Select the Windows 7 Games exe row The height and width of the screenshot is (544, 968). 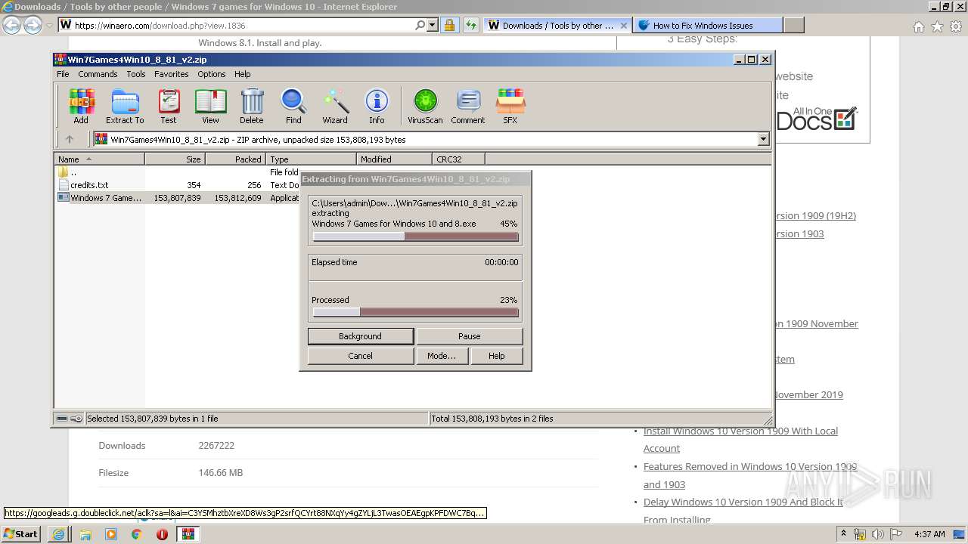[178, 198]
